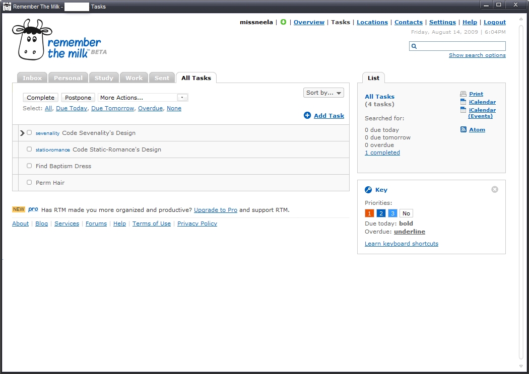Image resolution: width=529 pixels, height=374 pixels.
Task: Click Learn keyboard shortcuts link
Action: [402, 243]
